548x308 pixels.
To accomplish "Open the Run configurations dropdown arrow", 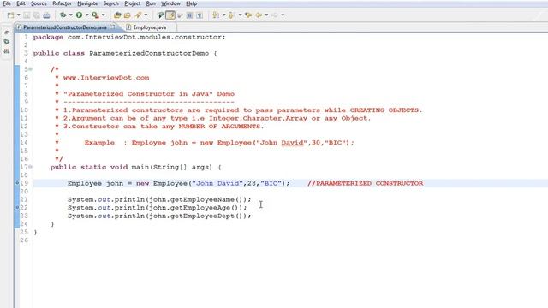I will (87, 15).
